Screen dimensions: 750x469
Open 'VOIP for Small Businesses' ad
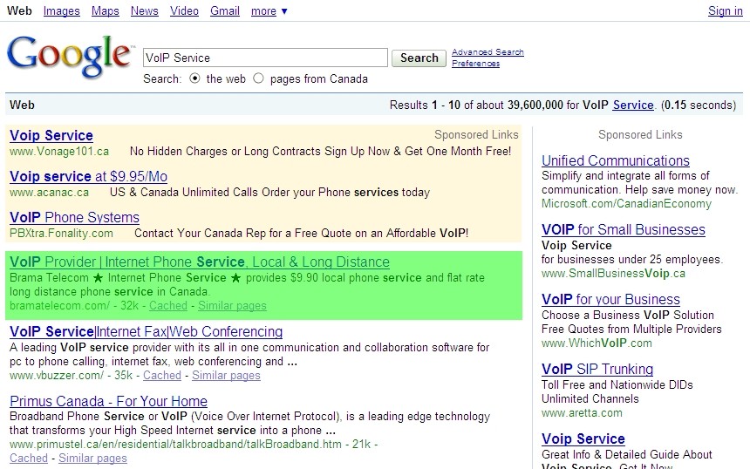point(624,229)
